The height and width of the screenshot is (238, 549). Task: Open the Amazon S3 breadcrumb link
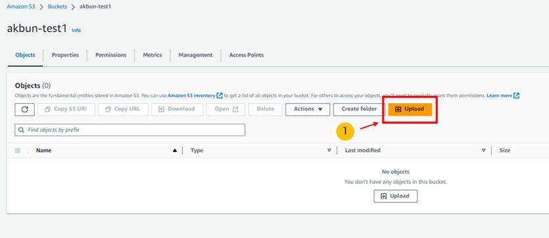point(21,7)
